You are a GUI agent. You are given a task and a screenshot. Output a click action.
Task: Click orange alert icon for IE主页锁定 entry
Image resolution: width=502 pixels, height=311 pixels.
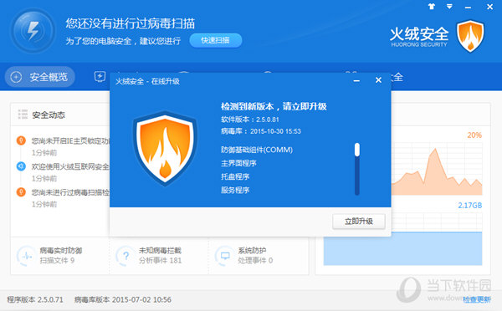(x=21, y=140)
